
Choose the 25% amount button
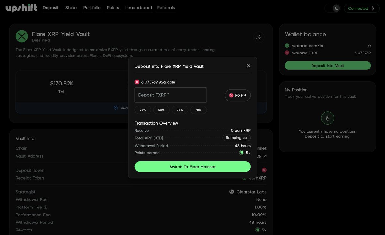pyautogui.click(x=143, y=110)
